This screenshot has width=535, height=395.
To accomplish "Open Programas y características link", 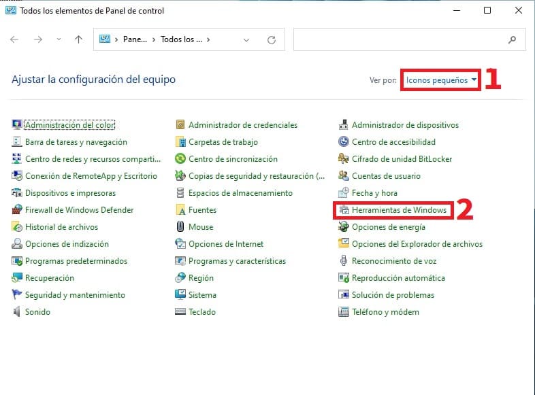I will tap(237, 261).
